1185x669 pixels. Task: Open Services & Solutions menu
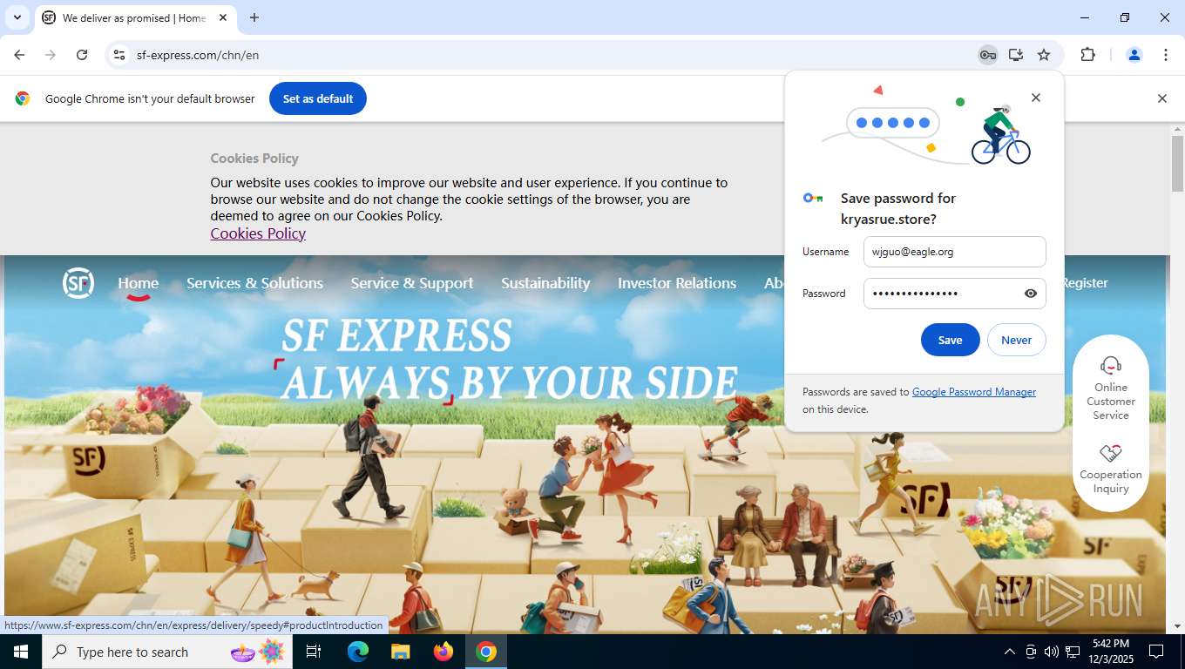pyautogui.click(x=254, y=283)
